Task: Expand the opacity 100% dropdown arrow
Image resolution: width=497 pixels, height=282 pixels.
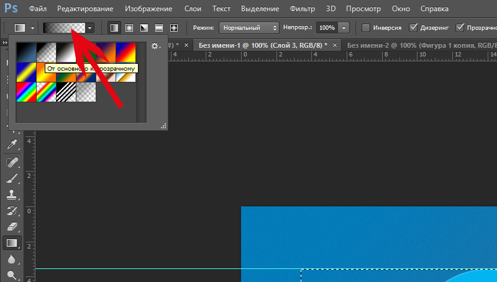Action: [344, 28]
